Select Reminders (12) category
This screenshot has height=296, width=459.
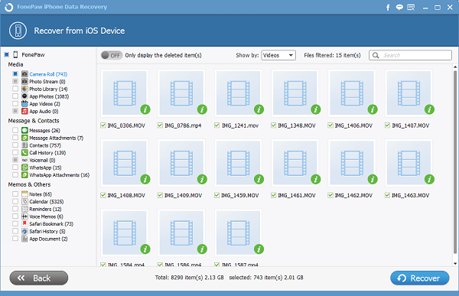(45, 209)
